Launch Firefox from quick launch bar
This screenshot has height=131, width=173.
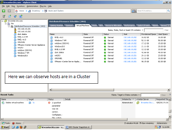tap(21, 127)
